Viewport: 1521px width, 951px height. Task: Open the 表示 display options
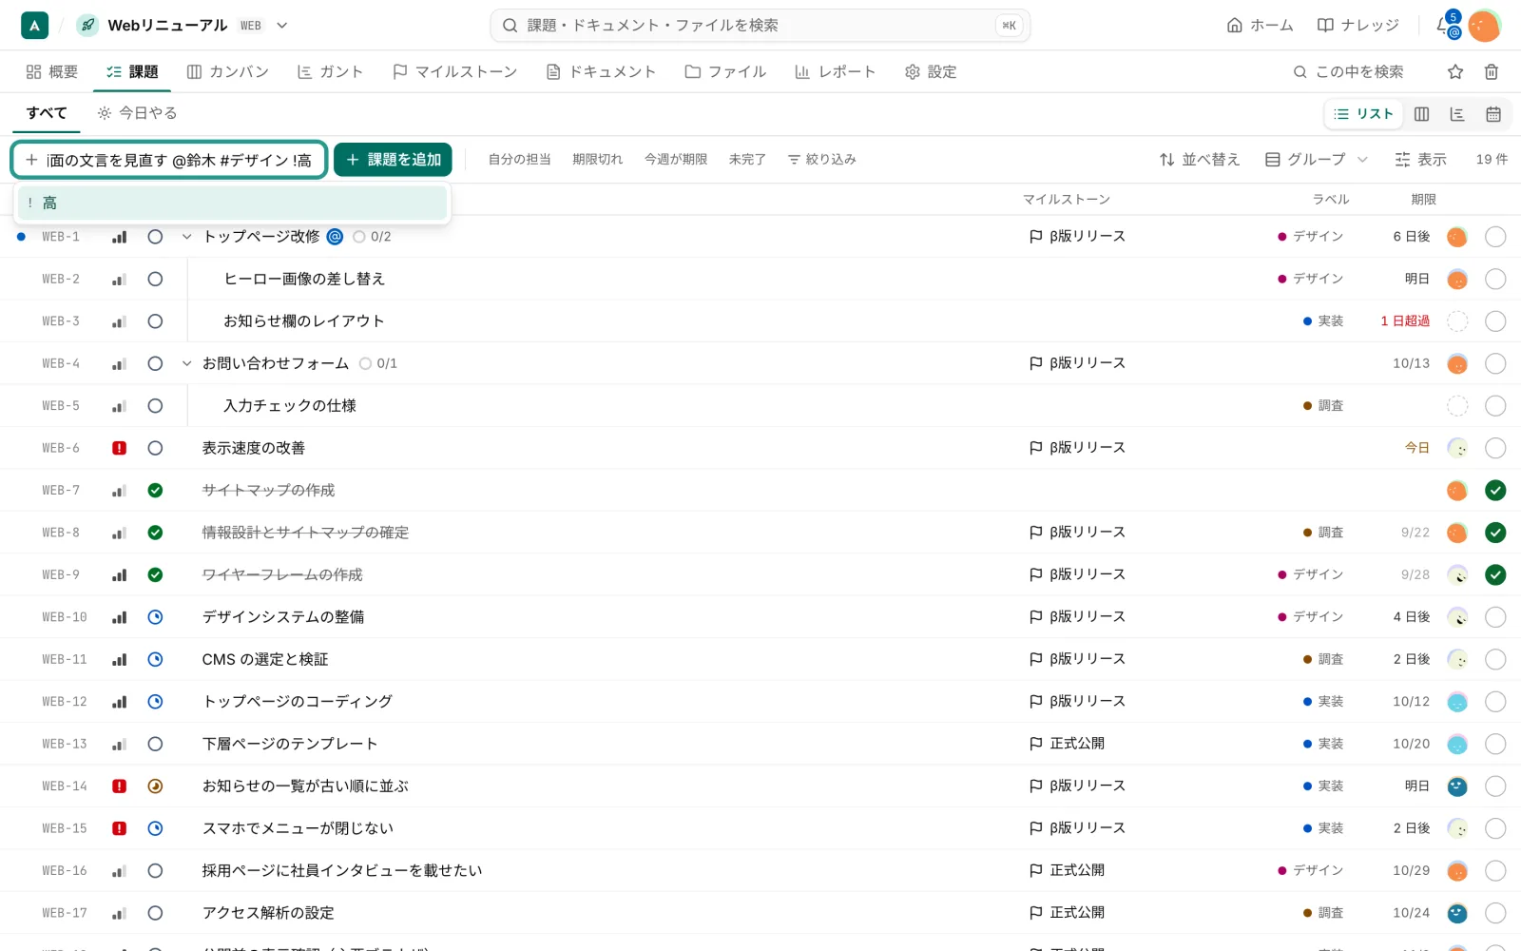1420,160
